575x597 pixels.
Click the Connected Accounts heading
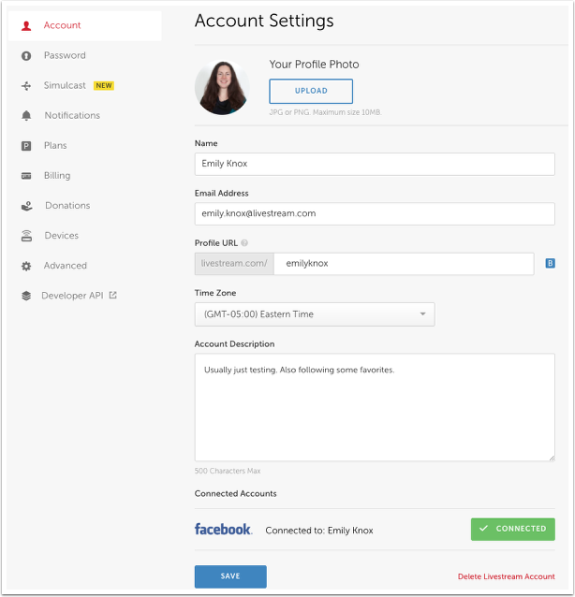point(235,493)
